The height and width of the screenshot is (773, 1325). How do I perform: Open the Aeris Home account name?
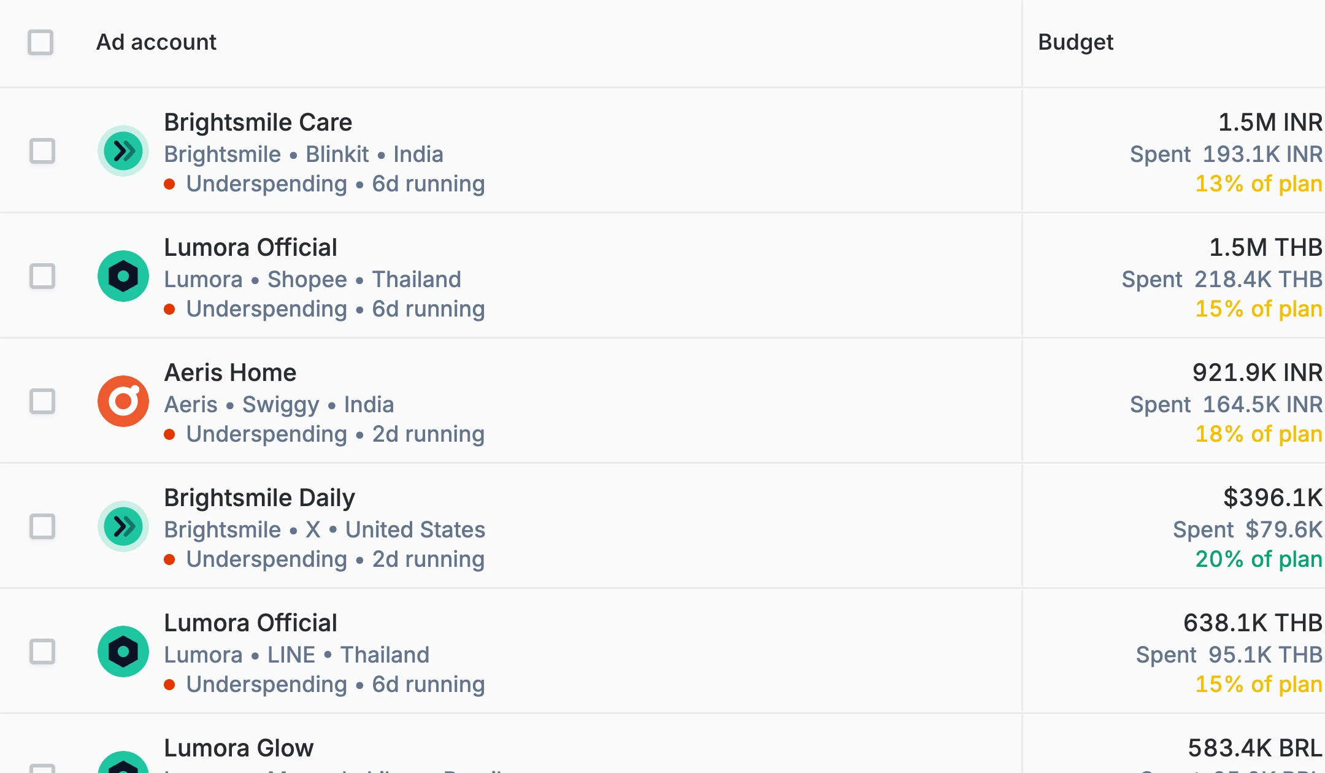(230, 373)
